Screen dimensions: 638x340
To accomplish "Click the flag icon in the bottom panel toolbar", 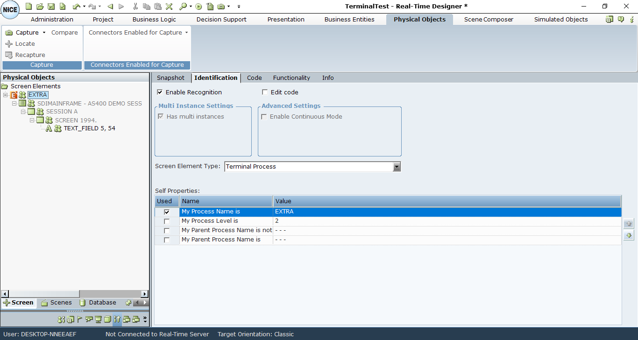I will click(79, 319).
